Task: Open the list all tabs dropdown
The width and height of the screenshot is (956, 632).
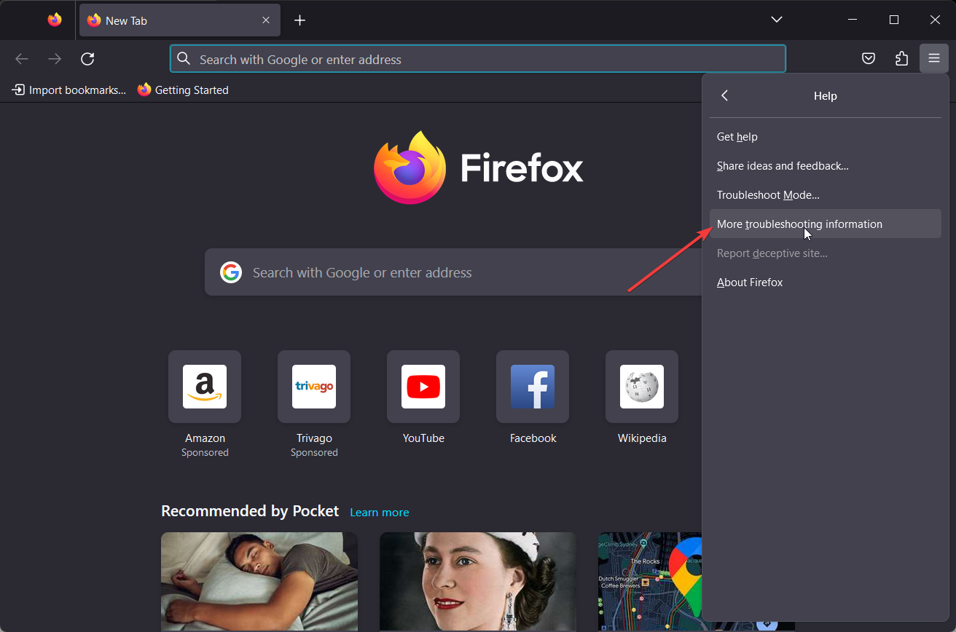Action: coord(776,20)
